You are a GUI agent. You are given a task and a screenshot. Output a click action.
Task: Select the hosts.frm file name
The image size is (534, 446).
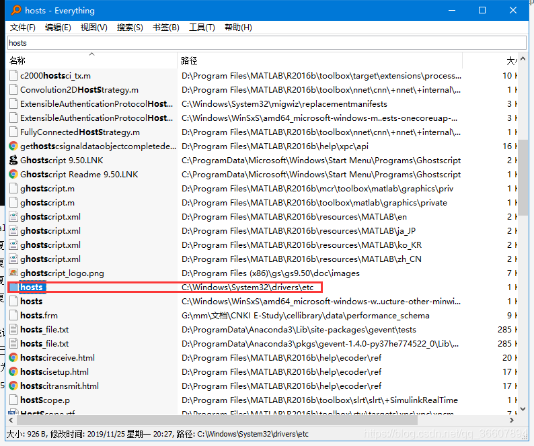point(39,316)
